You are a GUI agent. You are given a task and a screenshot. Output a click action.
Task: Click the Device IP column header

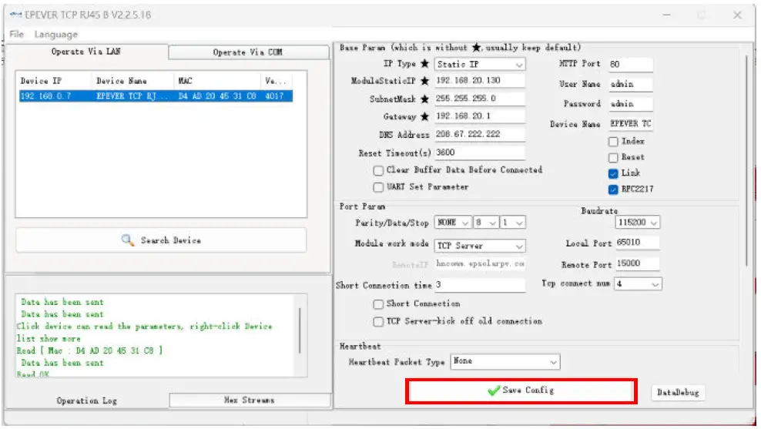tap(54, 81)
